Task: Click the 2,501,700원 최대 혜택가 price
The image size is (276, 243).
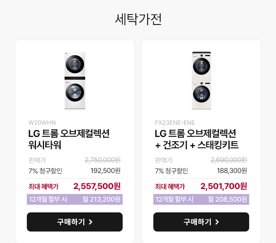Action: tap(224, 186)
